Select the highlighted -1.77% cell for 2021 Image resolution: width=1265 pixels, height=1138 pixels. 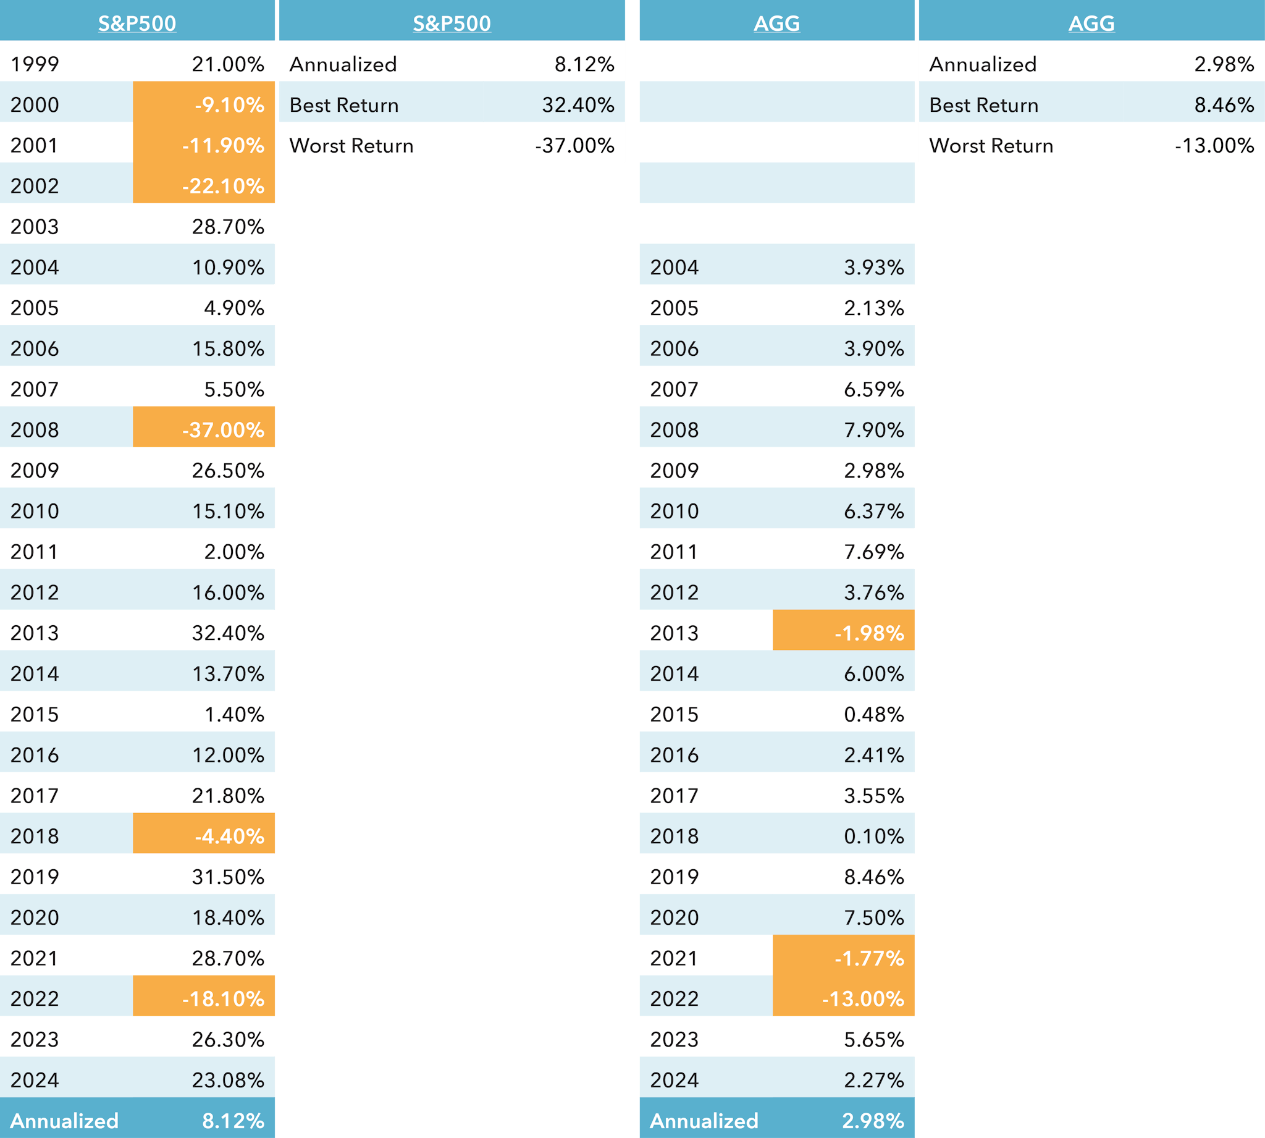tap(844, 955)
